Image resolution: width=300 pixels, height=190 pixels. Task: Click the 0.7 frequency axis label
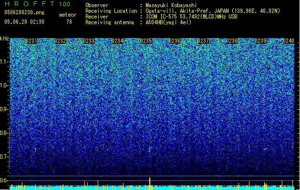(4, 157)
